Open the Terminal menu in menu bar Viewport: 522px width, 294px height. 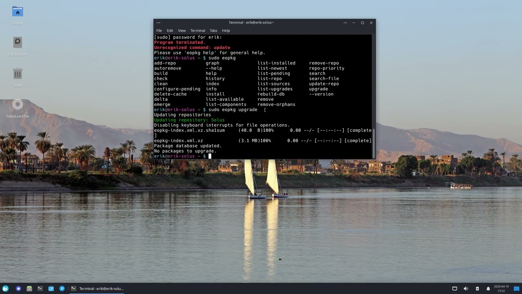click(198, 31)
